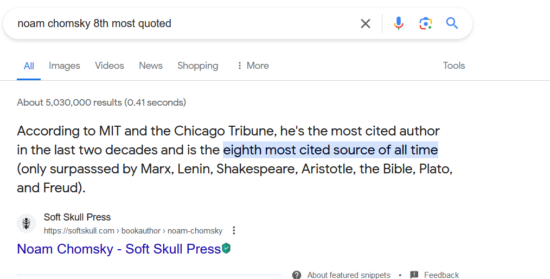Open Noam Chomsky - Soft Skull Press link
Screen dimensions: 550x279
(119, 249)
